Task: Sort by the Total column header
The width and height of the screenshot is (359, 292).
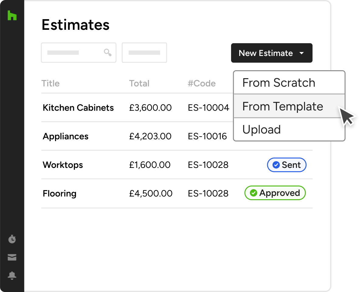Action: point(139,83)
